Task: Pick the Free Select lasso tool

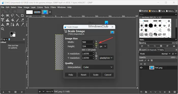Action: pos(12,15)
